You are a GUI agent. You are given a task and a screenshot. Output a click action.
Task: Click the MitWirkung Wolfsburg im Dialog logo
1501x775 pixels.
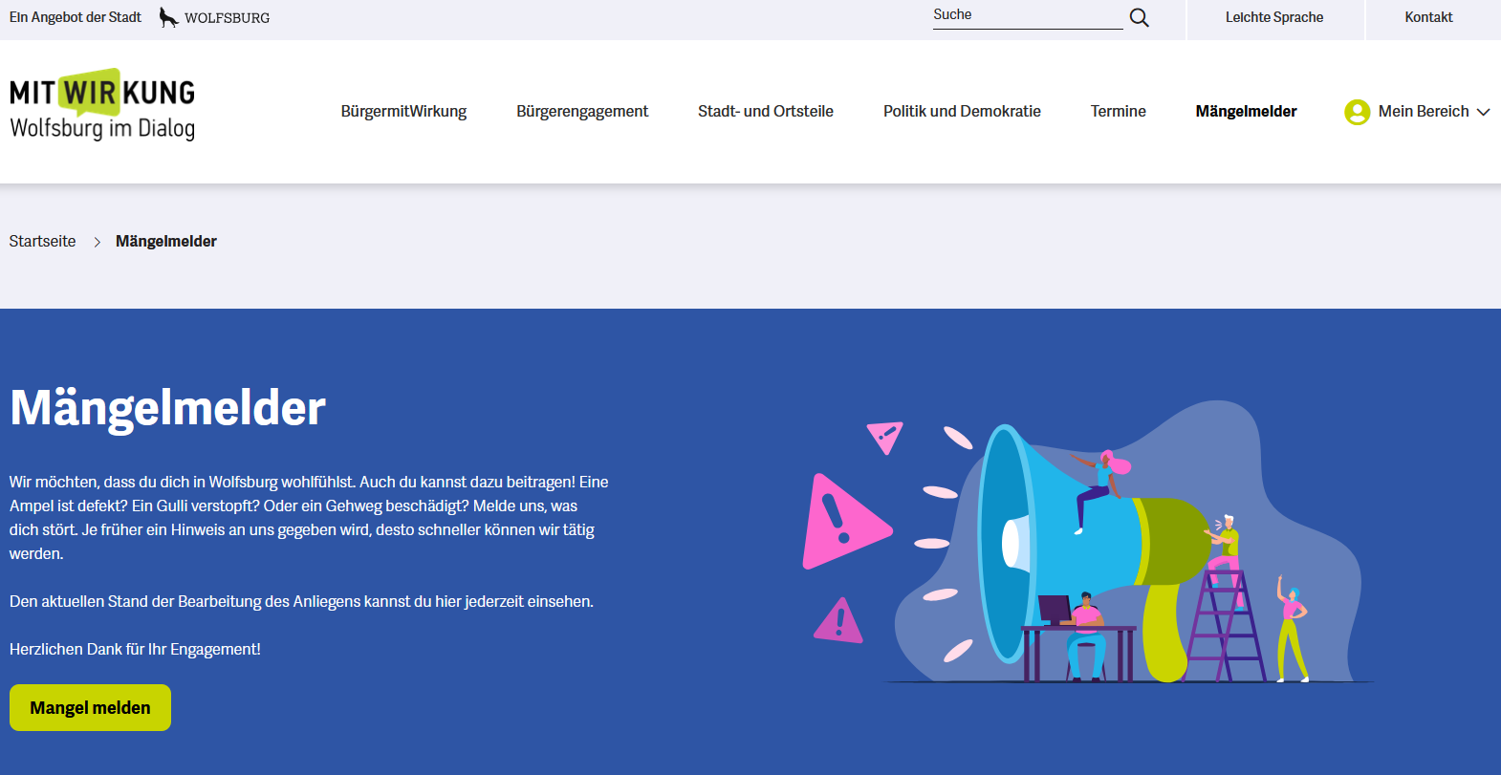pos(102,105)
